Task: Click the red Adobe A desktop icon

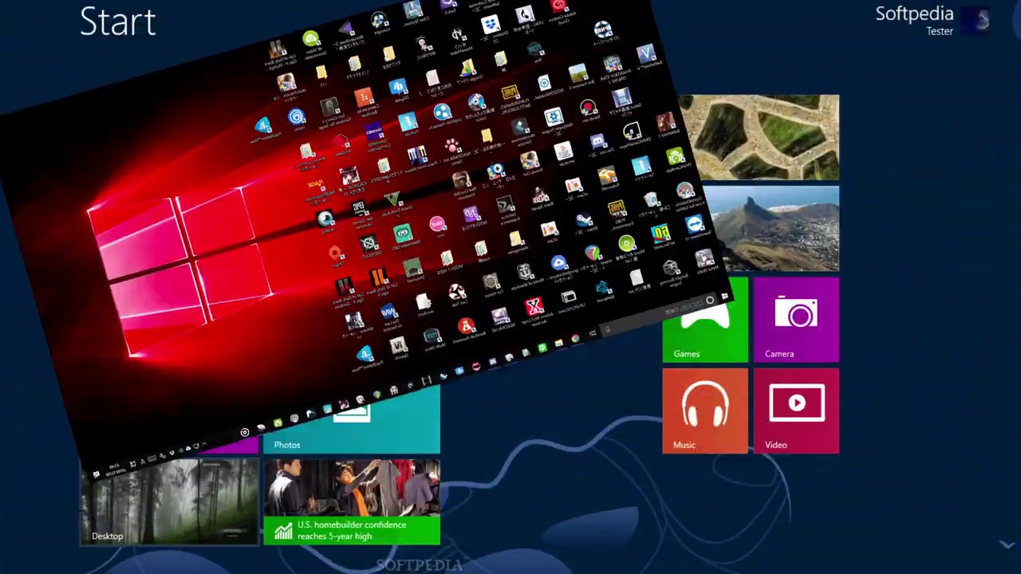Action: [466, 327]
